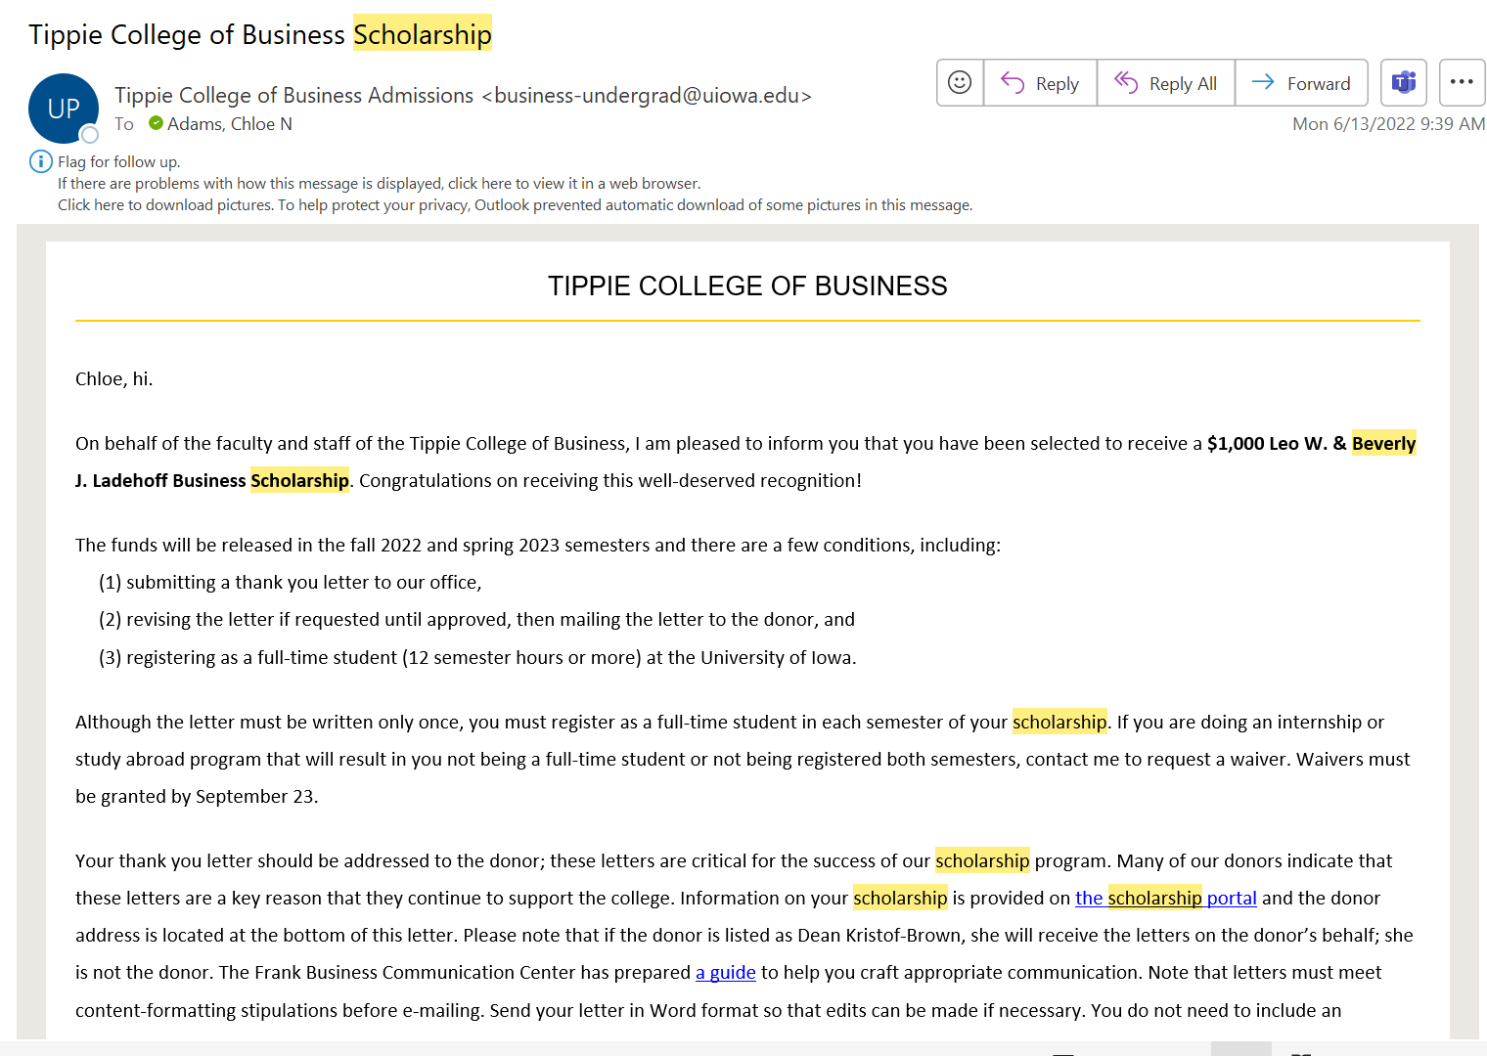
Task: Click sender name Tippie College of Business Admissions
Action: (x=294, y=95)
